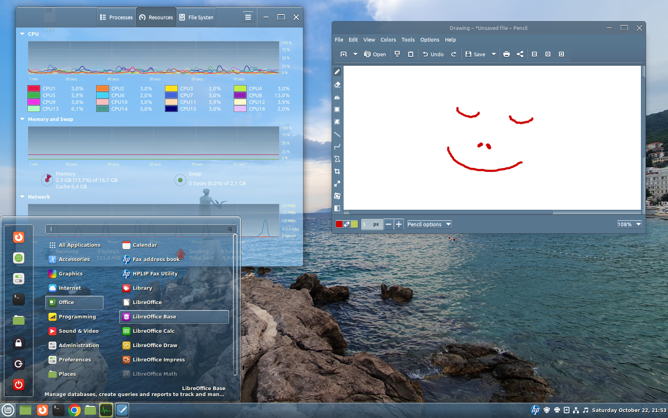The image size is (668, 418).
Task: Select the Preferences category in menu
Action: 74,359
